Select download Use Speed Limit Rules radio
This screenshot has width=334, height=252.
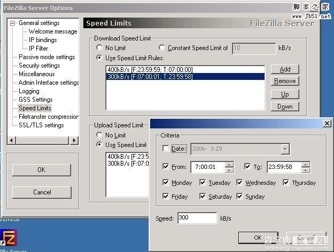[x=99, y=58]
